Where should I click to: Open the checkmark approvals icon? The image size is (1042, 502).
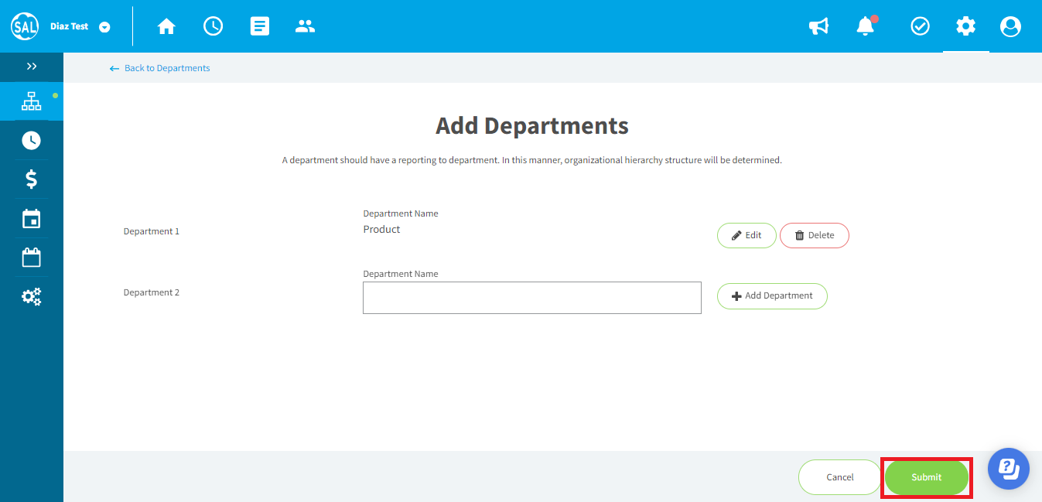[920, 26]
